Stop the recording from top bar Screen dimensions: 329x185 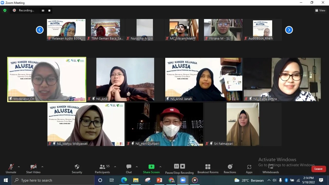49,11
